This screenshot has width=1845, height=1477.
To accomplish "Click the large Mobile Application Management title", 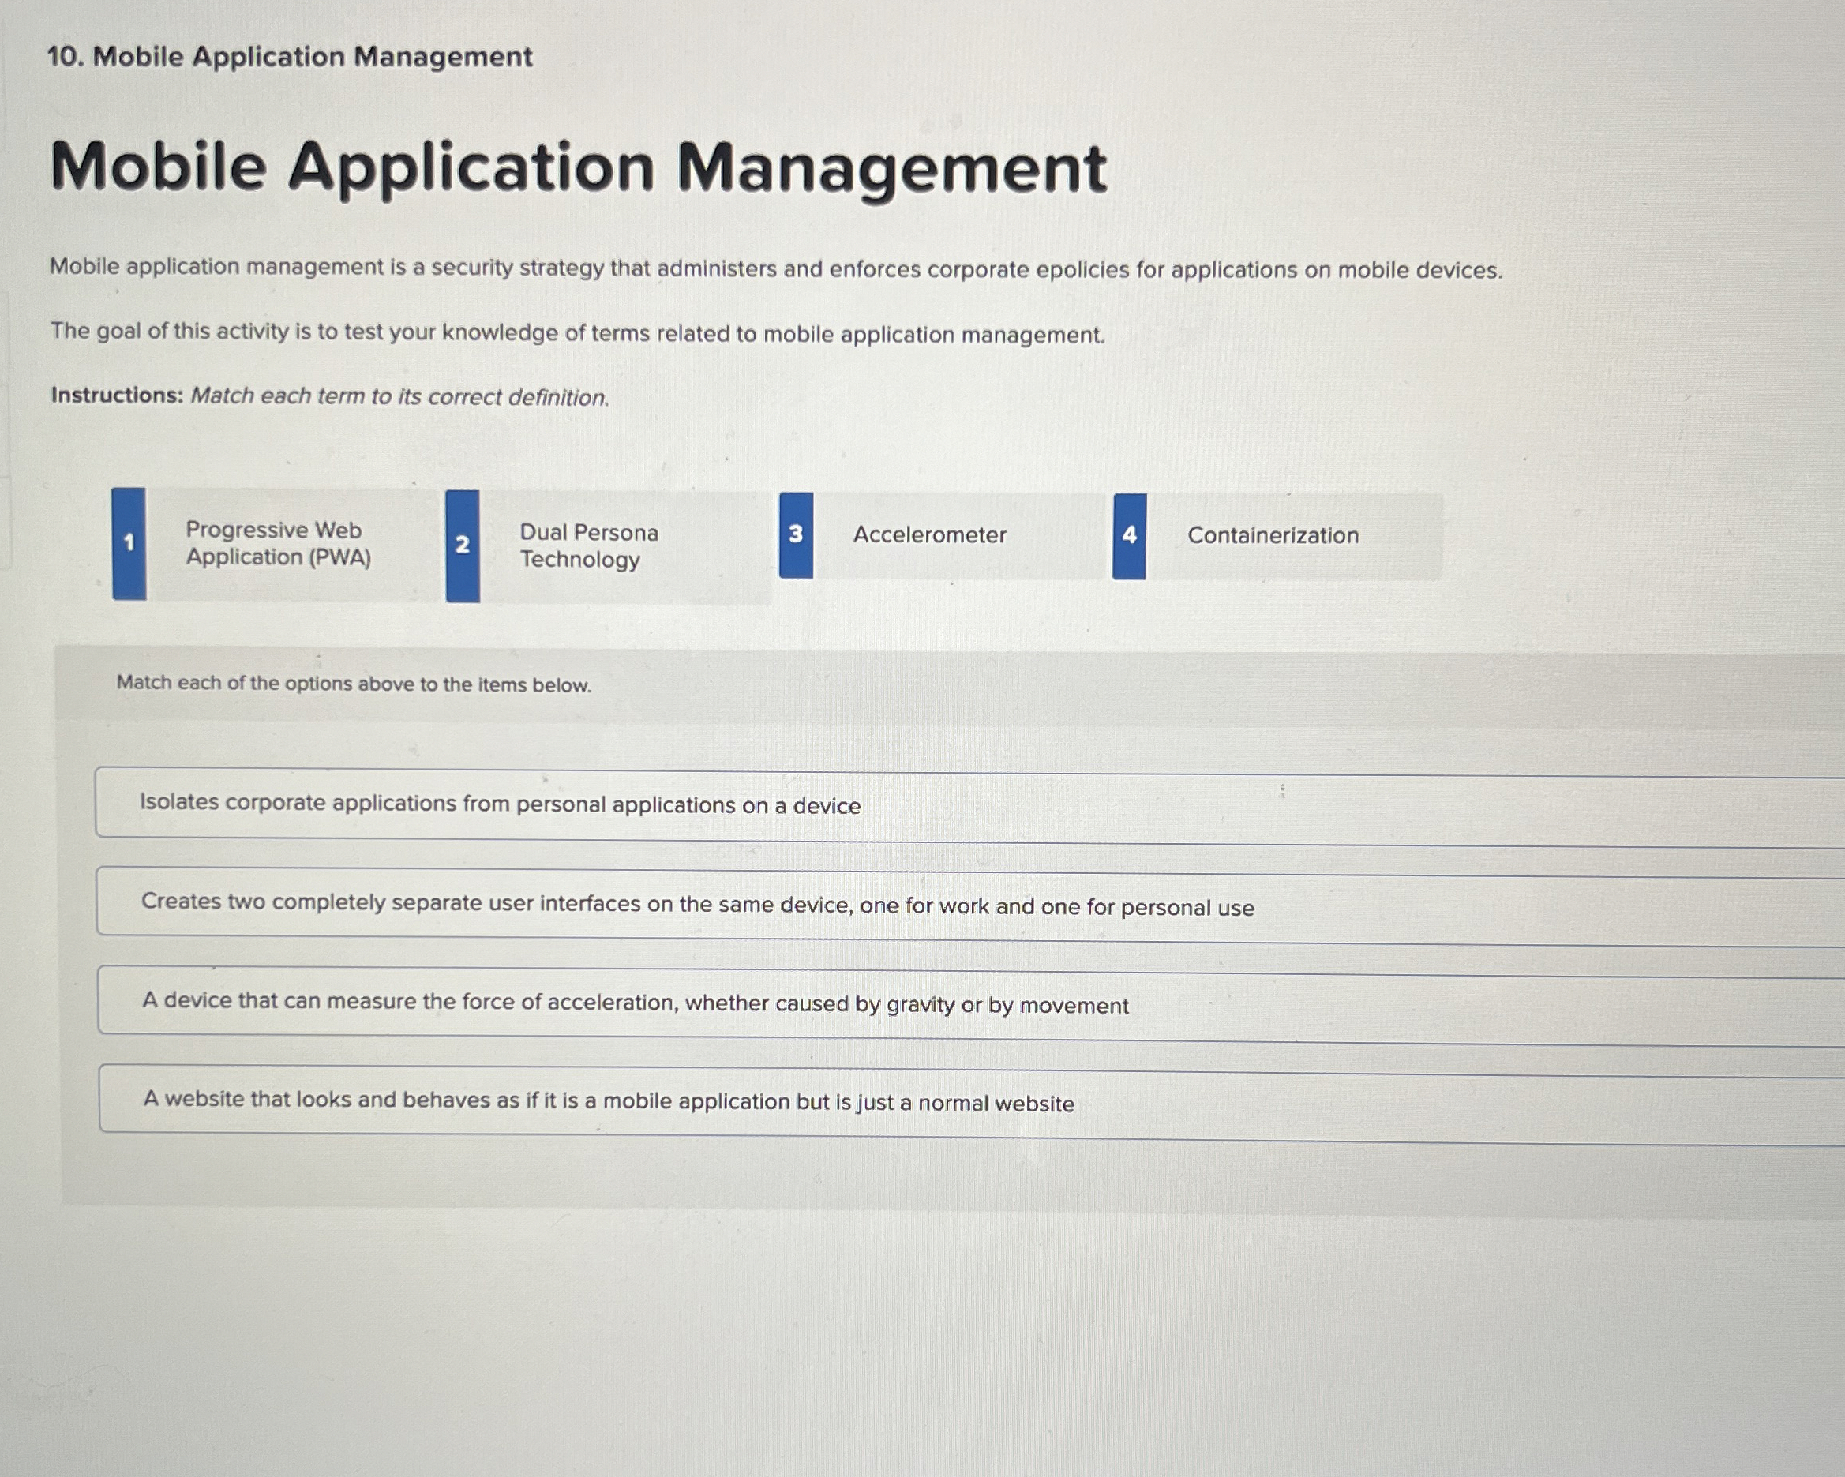I will pos(579,167).
